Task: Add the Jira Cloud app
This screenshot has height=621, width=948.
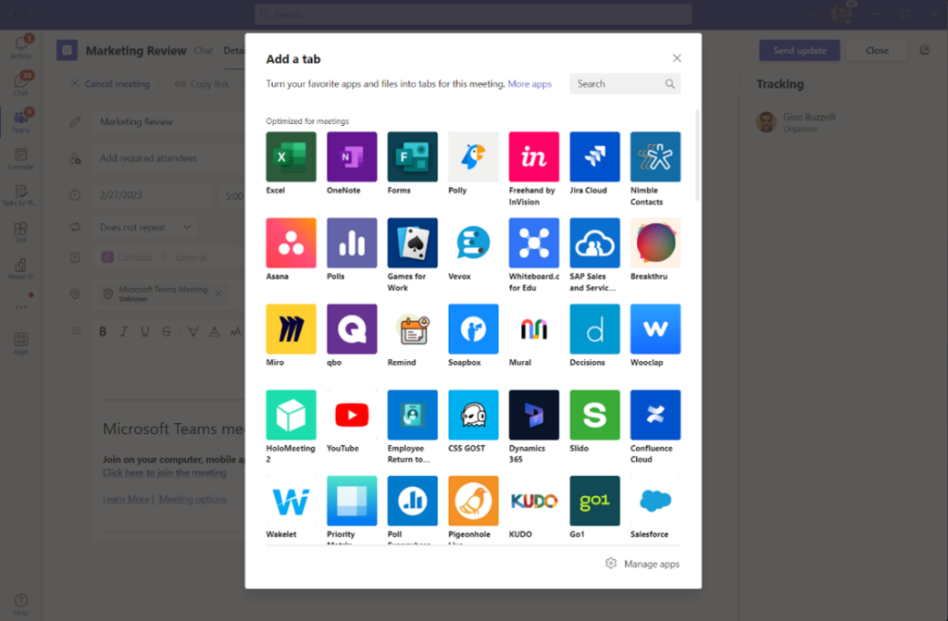Action: [x=593, y=156]
